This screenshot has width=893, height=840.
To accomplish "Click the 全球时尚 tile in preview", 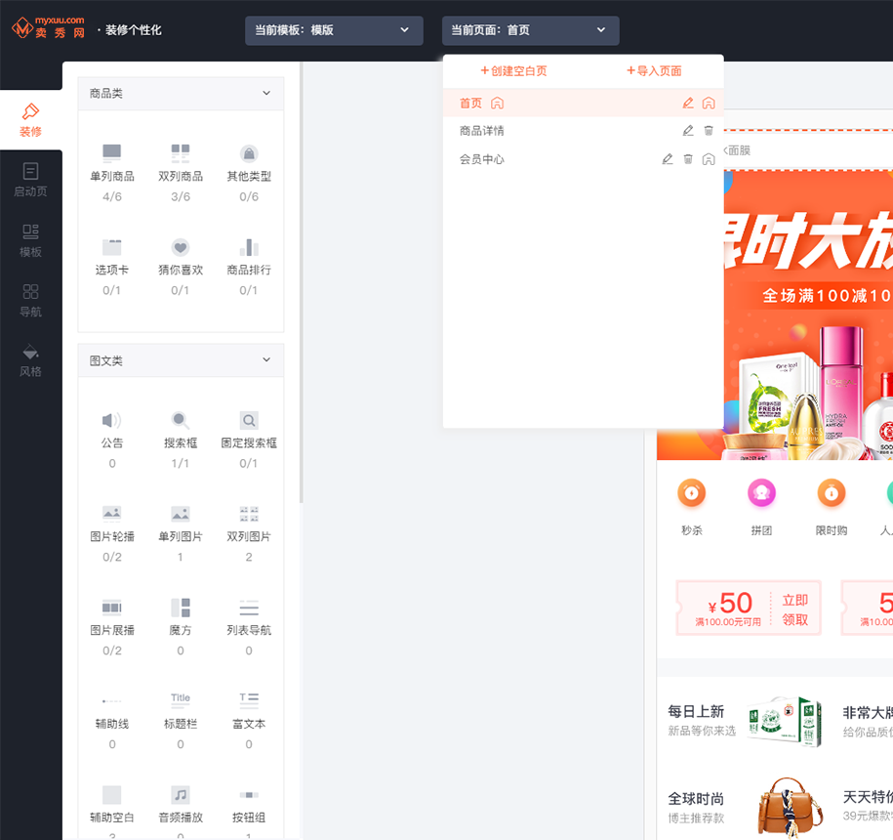I will click(x=745, y=808).
